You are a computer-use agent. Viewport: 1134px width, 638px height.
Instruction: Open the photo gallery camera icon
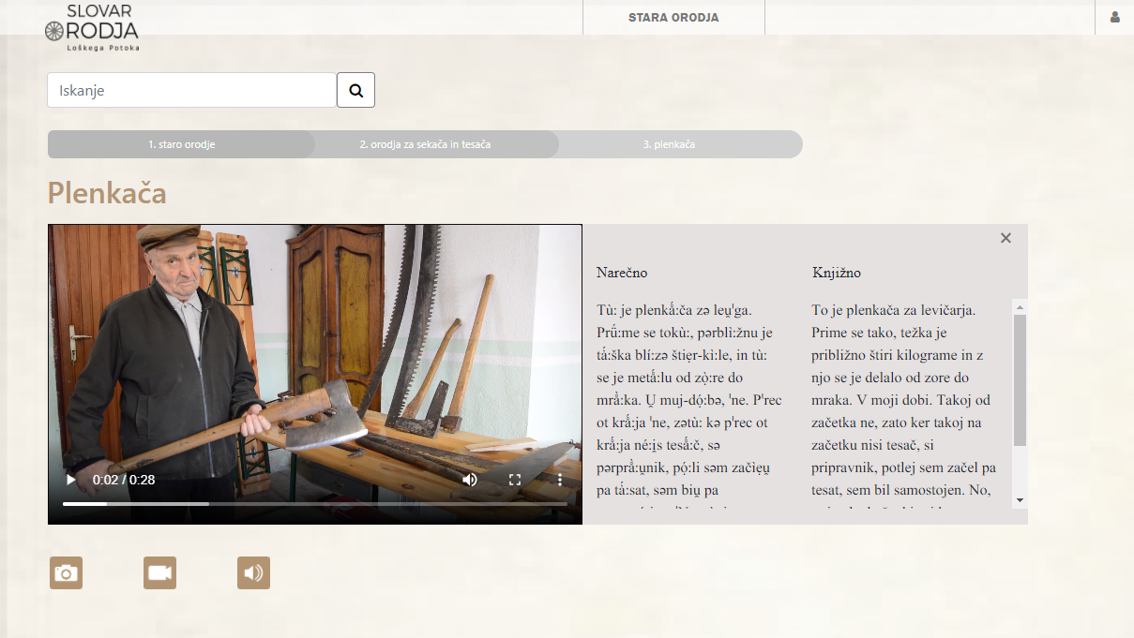pyautogui.click(x=66, y=572)
